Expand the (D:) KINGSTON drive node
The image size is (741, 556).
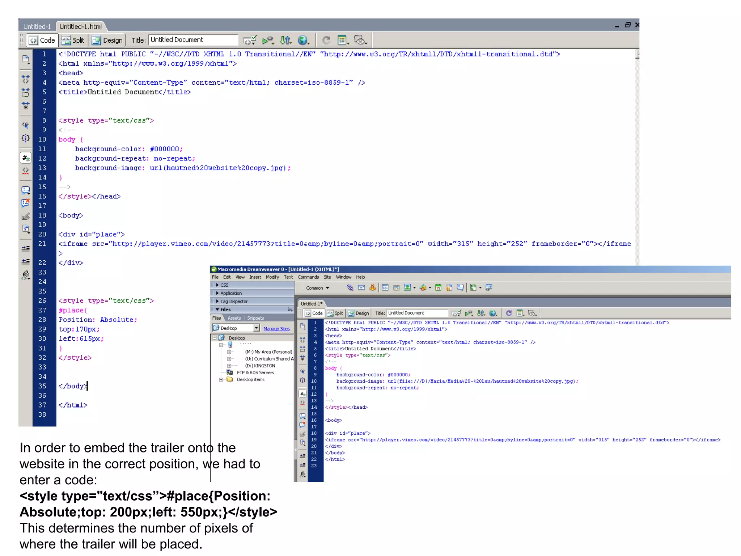(x=229, y=366)
